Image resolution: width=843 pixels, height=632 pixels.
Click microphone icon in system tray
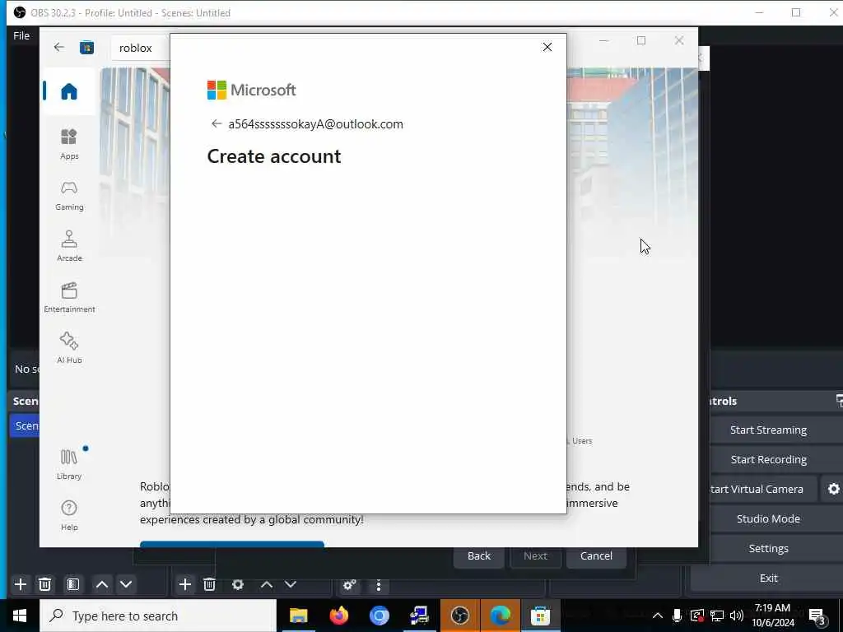point(678,616)
